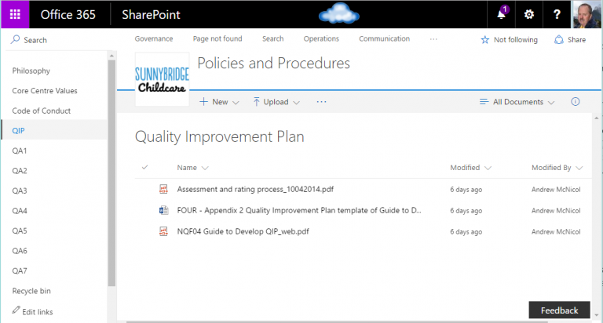The height and width of the screenshot is (323, 603).
Task: Toggle the Not following star
Action: pyautogui.click(x=509, y=40)
